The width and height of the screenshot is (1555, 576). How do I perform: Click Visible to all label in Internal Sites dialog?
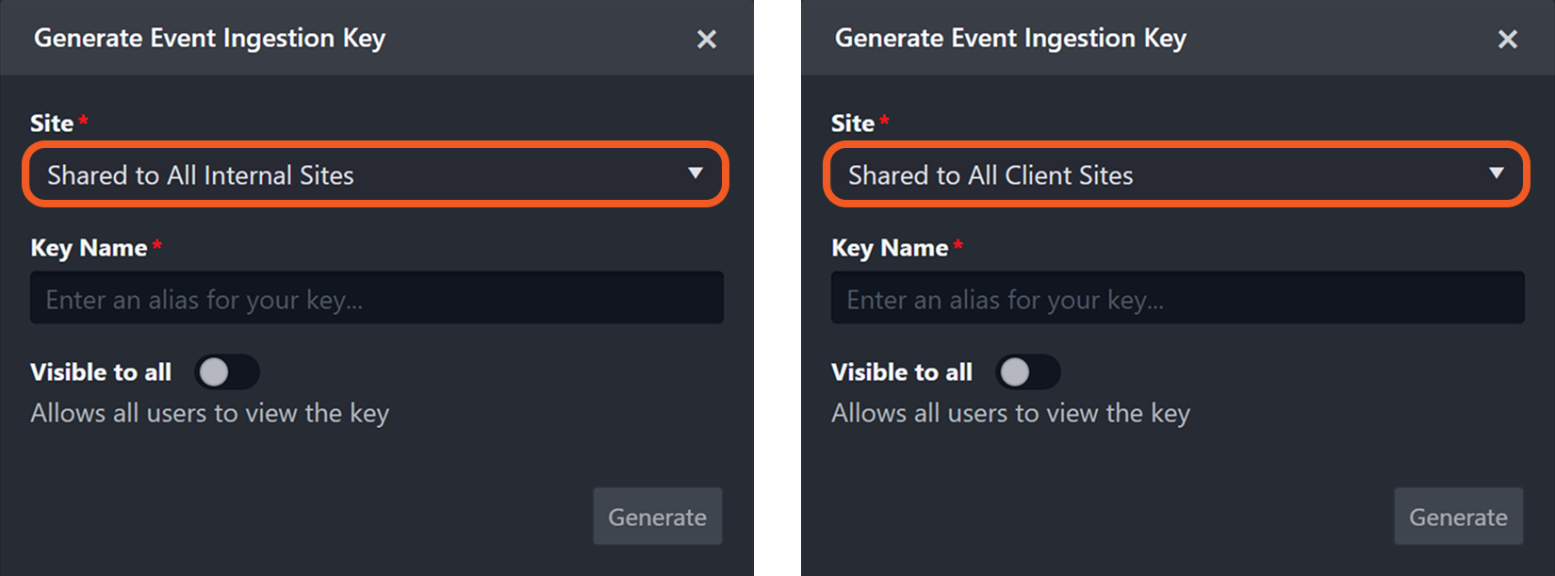coord(101,372)
